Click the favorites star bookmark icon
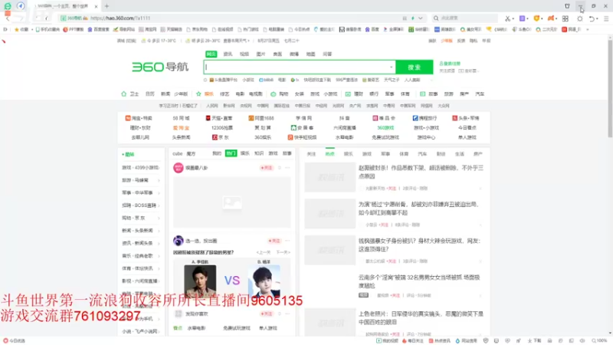This screenshot has width=613, height=345. click(x=16, y=29)
